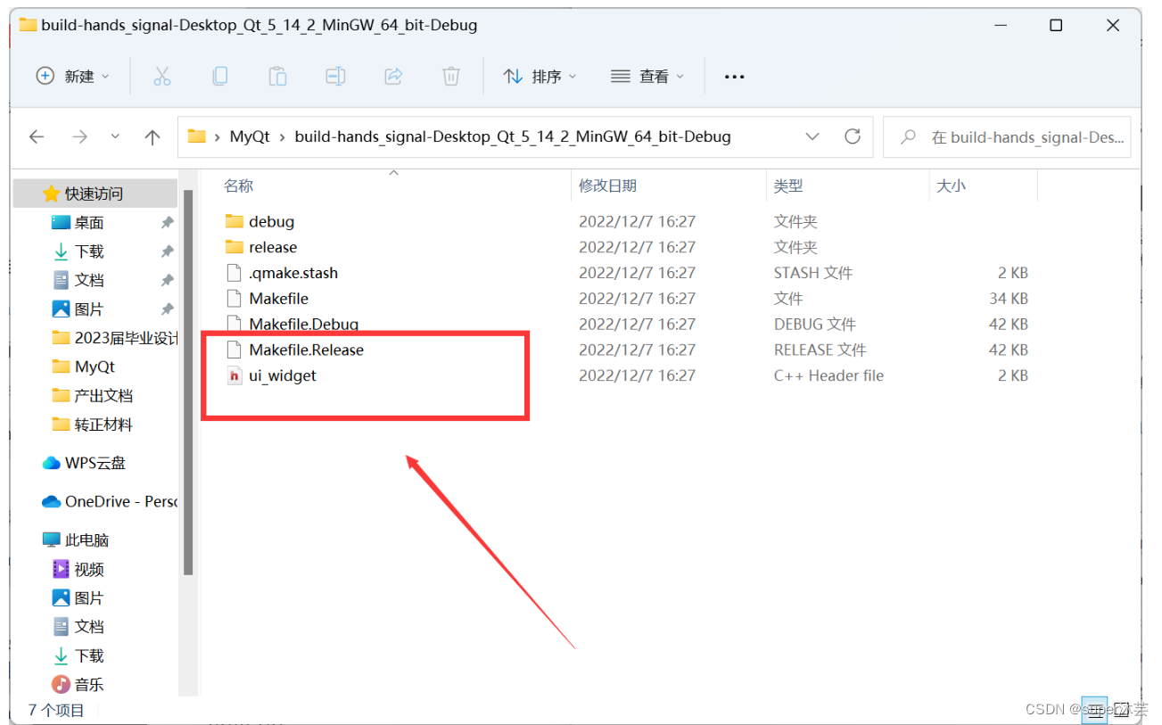Viewport: 1162px width, 725px height.
Task: Sort by 大小 column header
Action: point(951,185)
